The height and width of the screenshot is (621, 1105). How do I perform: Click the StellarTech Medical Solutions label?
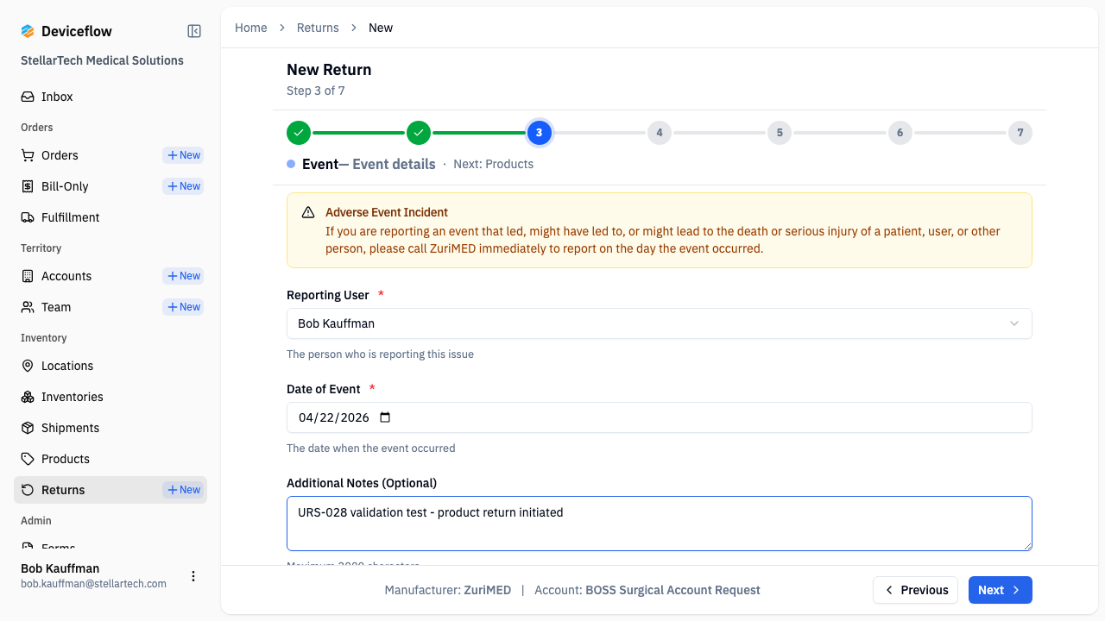[102, 60]
